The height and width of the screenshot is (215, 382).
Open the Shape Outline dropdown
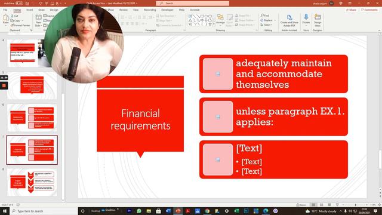tap(245, 20)
